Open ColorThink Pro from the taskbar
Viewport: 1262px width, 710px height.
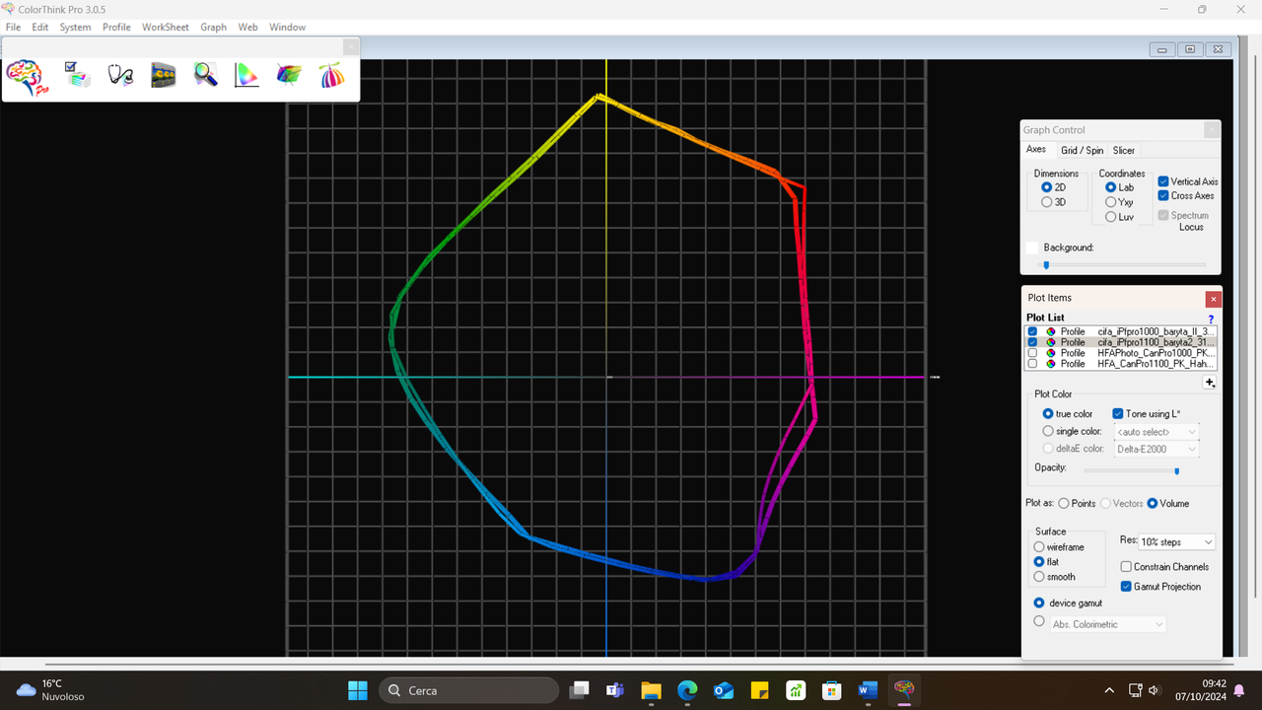[x=903, y=689]
